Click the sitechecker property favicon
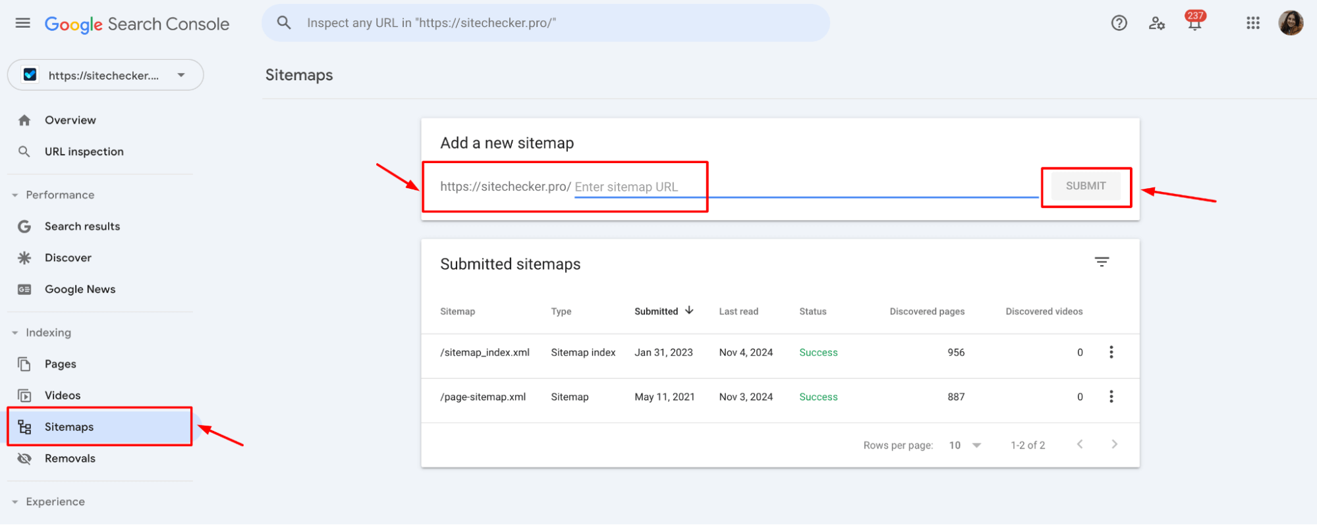Image resolution: width=1317 pixels, height=525 pixels. pos(30,75)
